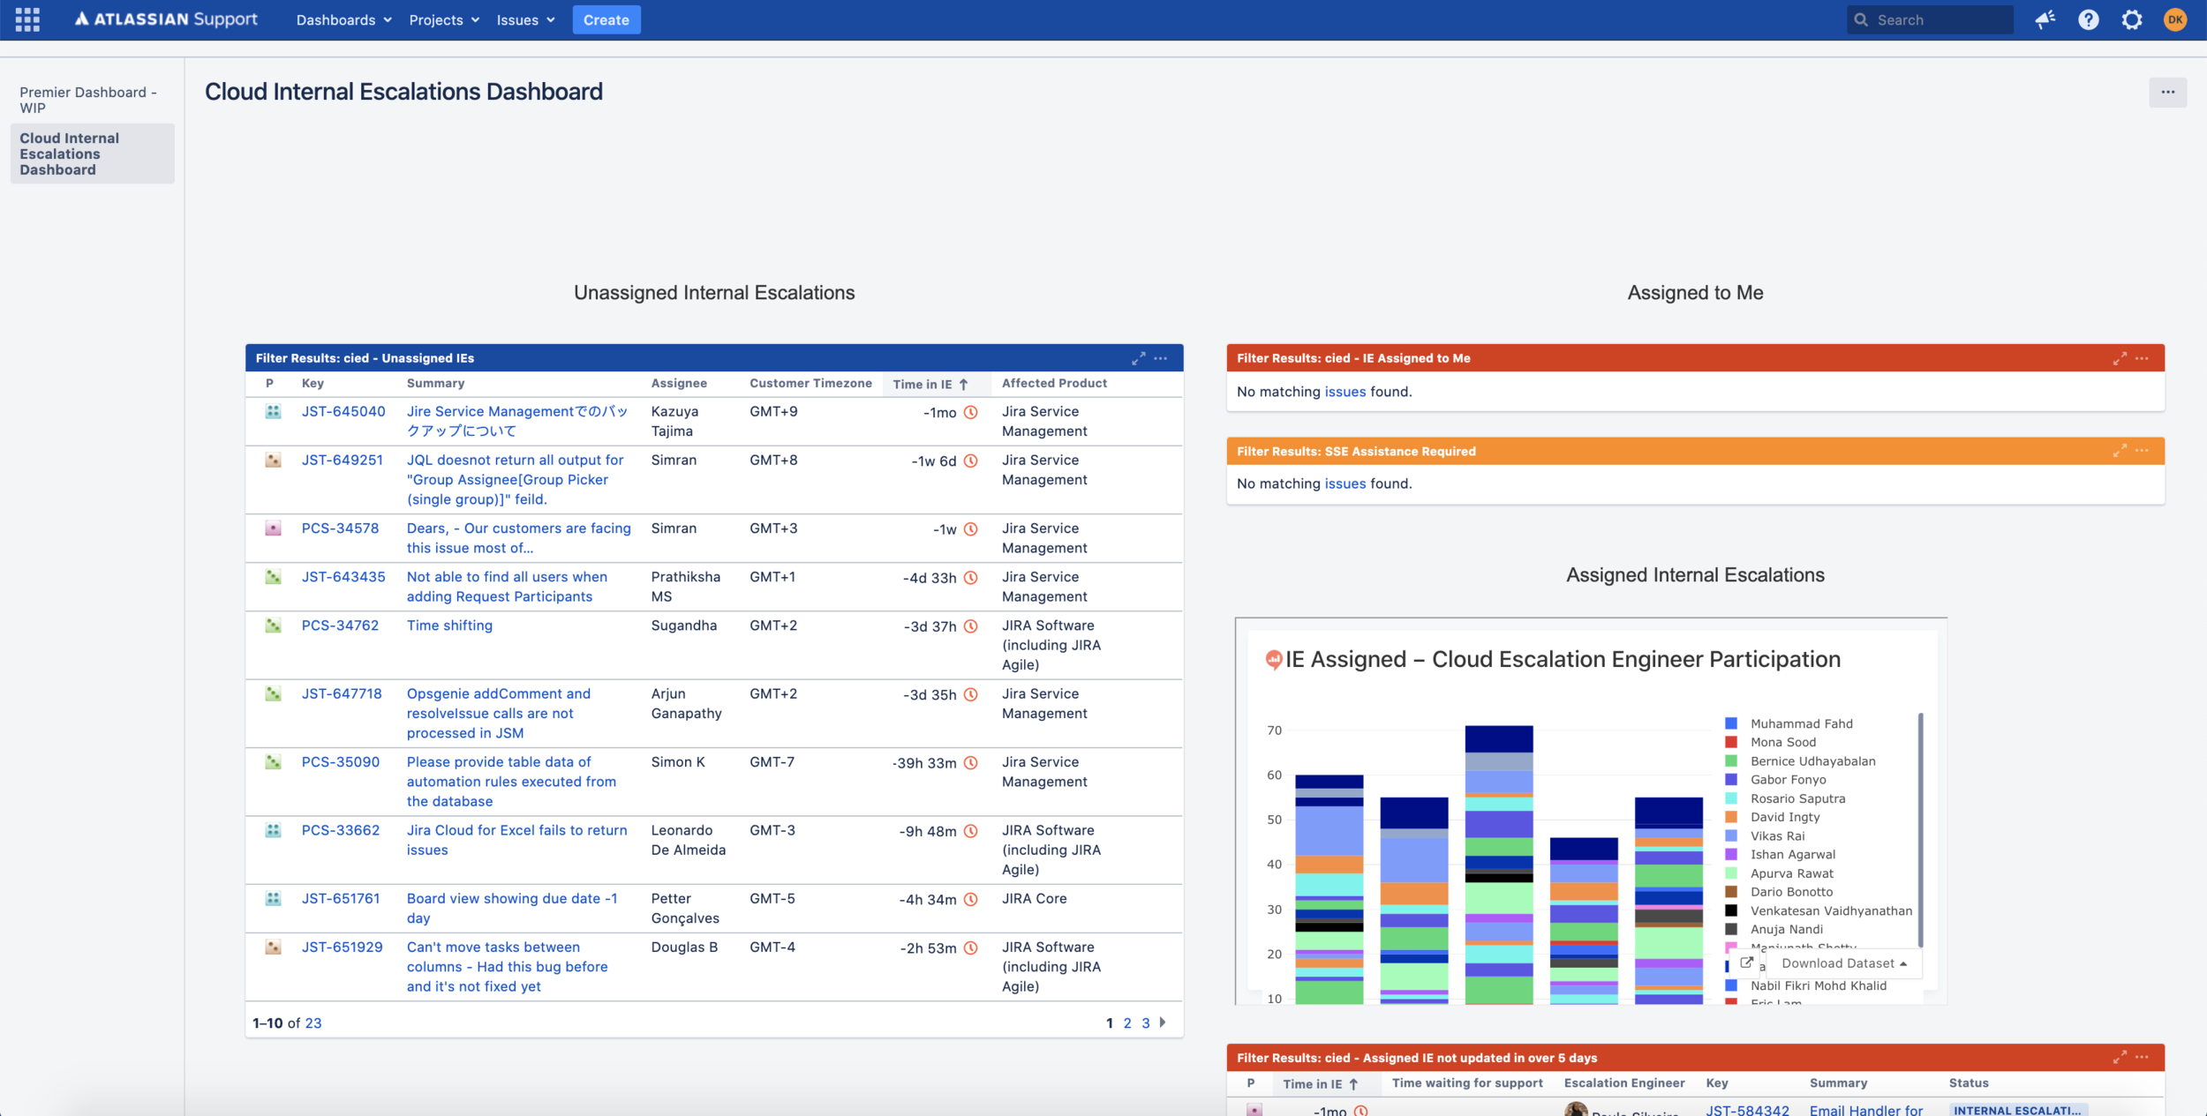
Task: Click clock icon in JST-651929 row
Action: 970,948
